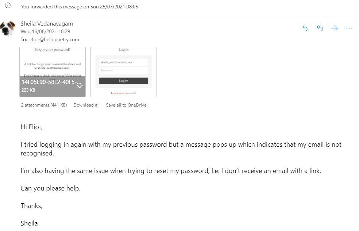Click Save all to OneDrive
This screenshot has height=231, width=359.
click(x=126, y=105)
